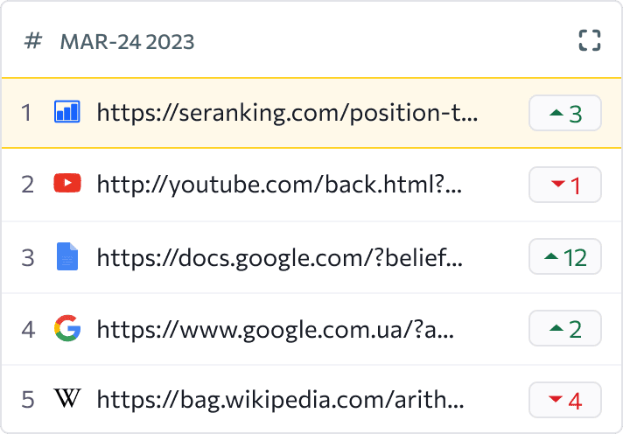Click the green up 3 change badge

(565, 113)
